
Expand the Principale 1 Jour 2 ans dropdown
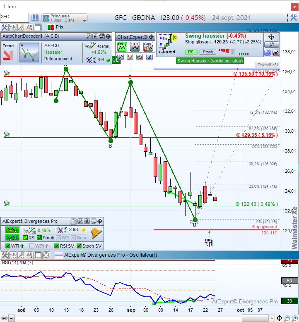[x=65, y=18]
